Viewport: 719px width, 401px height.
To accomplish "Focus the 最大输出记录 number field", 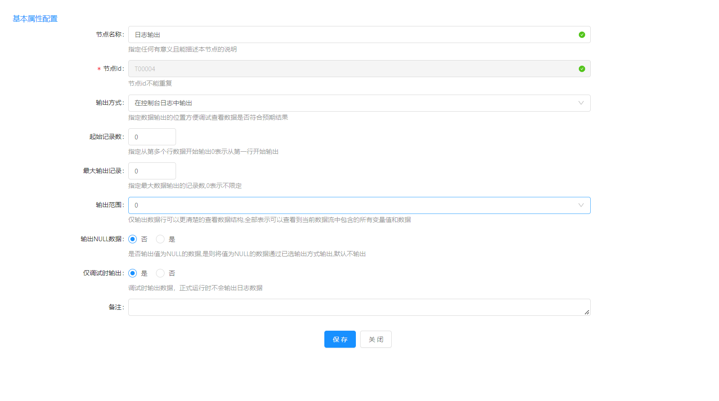I will coord(152,171).
